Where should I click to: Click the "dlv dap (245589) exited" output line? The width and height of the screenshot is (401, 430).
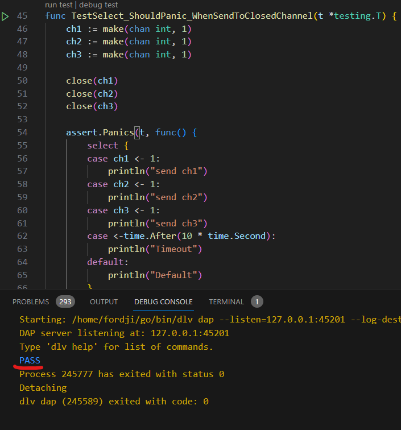pyautogui.click(x=114, y=402)
